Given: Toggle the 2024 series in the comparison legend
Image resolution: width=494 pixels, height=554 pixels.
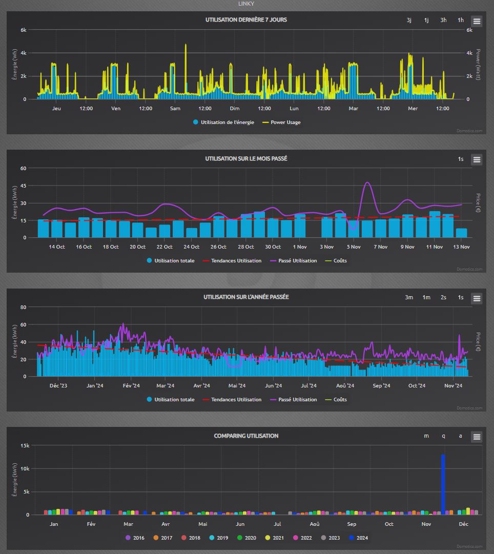Looking at the screenshot, I should click(358, 538).
